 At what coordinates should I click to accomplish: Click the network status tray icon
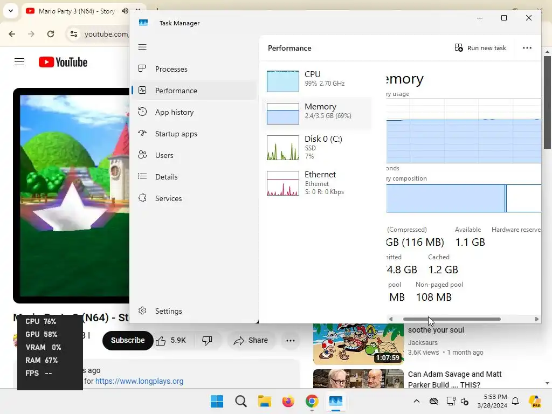450,401
